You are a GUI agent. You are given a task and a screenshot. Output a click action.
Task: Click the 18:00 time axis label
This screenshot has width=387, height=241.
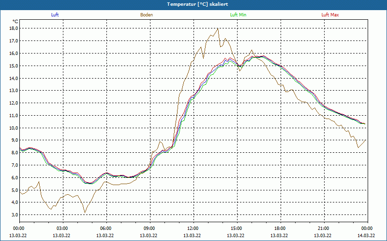(x=280, y=228)
